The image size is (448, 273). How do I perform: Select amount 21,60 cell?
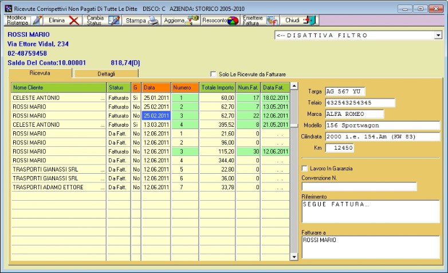tap(218, 134)
